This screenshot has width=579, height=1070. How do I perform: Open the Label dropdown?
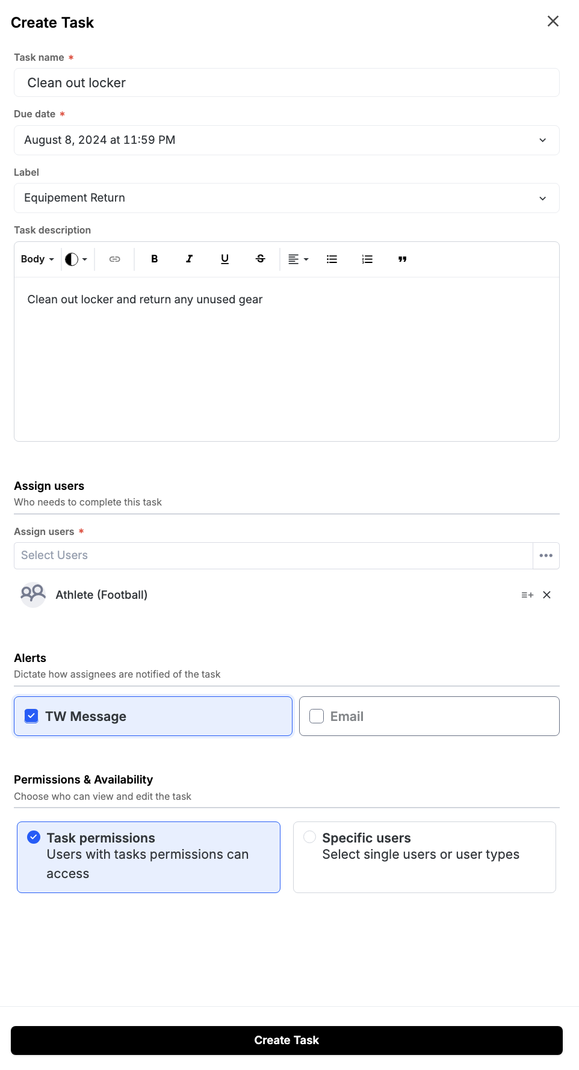click(286, 198)
